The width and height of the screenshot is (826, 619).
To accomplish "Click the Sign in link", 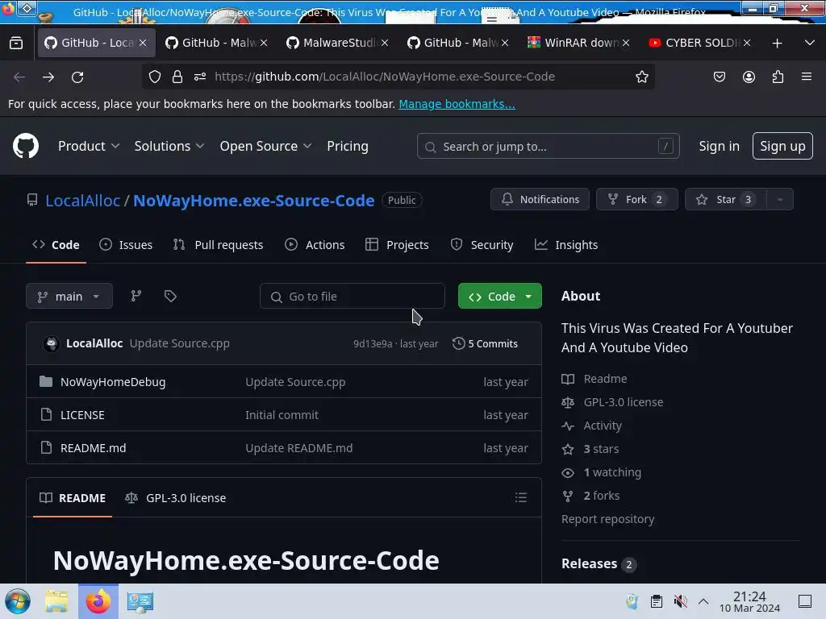I will (x=719, y=146).
